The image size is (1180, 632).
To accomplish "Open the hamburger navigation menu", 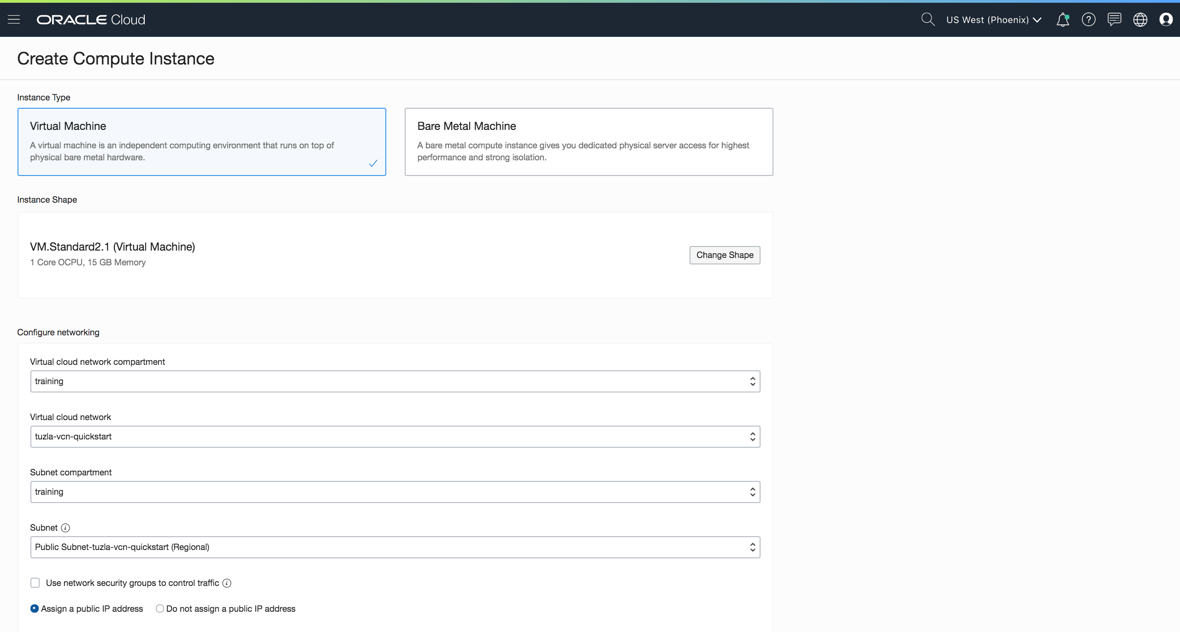I will click(x=14, y=19).
